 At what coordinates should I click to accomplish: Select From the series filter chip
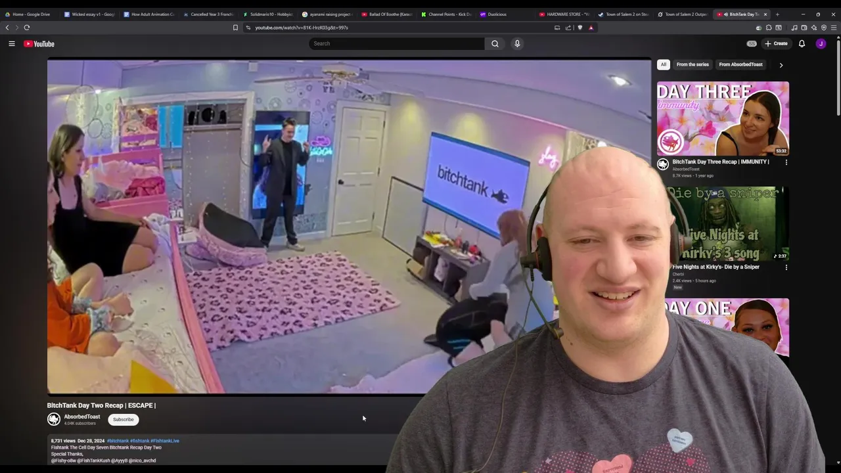[693, 64]
